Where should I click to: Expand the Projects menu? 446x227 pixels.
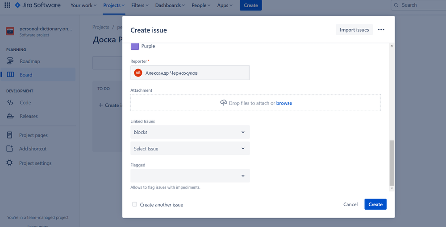pyautogui.click(x=114, y=5)
